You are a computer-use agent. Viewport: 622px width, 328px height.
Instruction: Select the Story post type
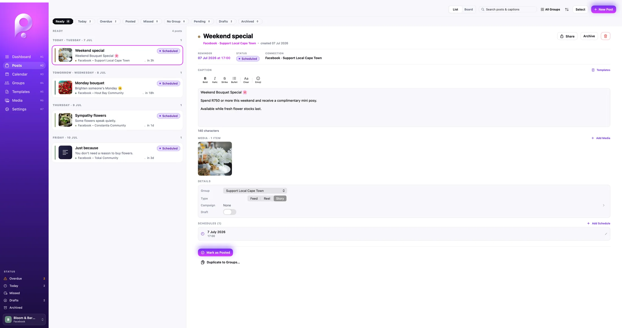coord(280,199)
